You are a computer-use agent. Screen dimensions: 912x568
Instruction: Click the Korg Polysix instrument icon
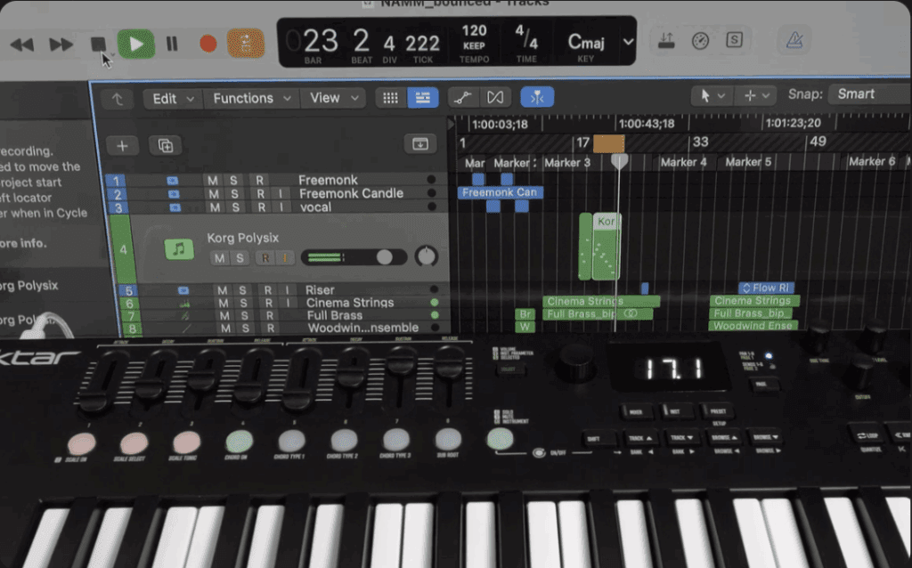[179, 249]
